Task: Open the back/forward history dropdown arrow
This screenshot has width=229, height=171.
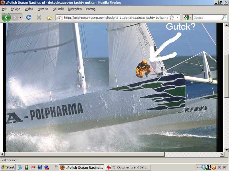Action: tap(20, 18)
